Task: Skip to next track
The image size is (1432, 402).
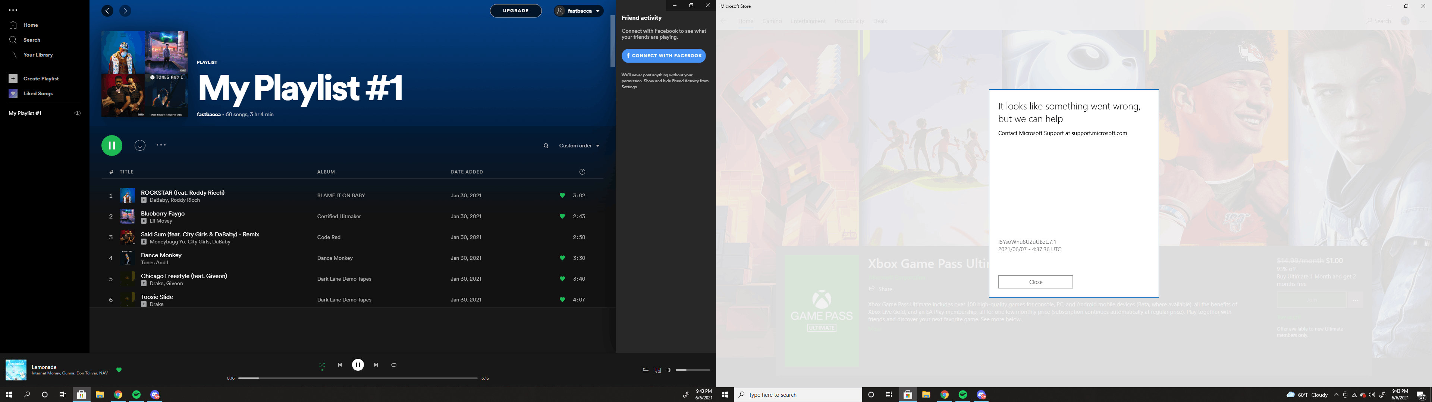Action: 376,365
